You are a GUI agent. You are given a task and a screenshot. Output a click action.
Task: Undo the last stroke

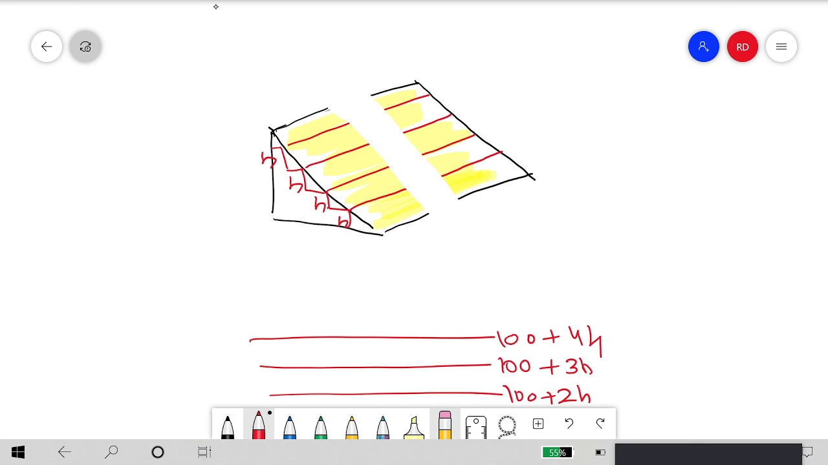(x=569, y=424)
